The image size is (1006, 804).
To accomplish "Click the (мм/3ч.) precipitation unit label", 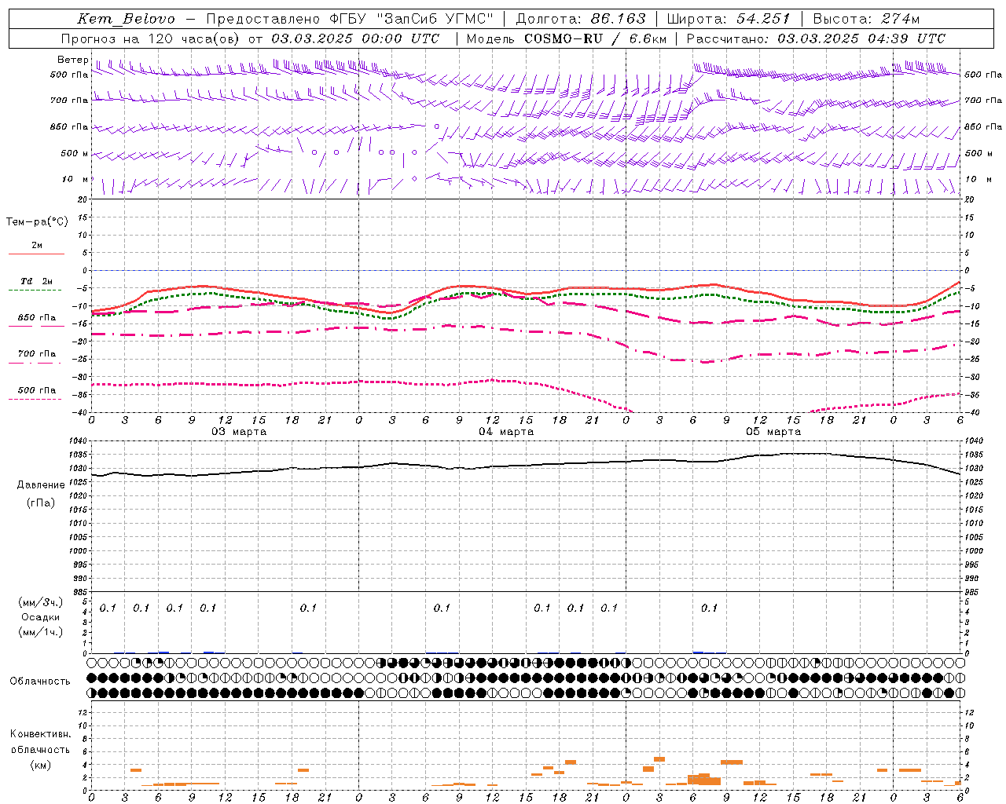I will pos(41,602).
